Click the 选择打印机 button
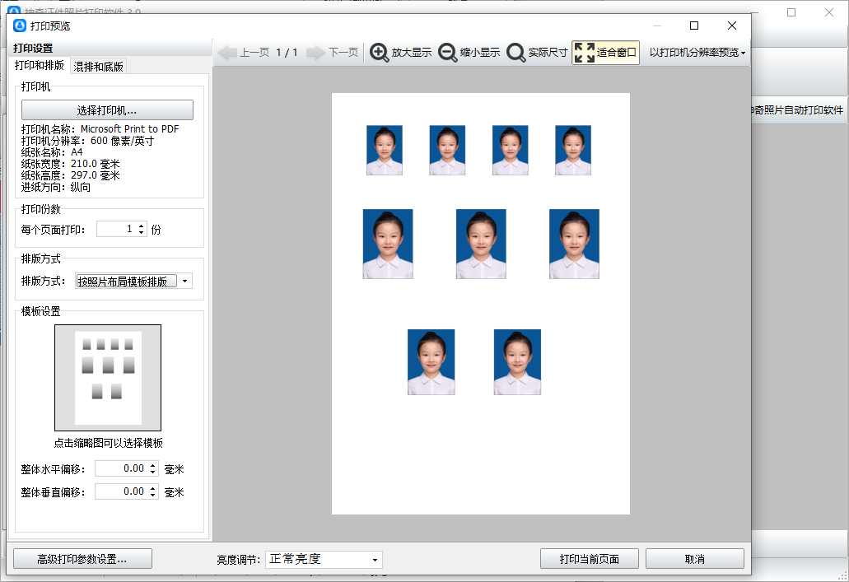The image size is (849, 582). pyautogui.click(x=107, y=110)
